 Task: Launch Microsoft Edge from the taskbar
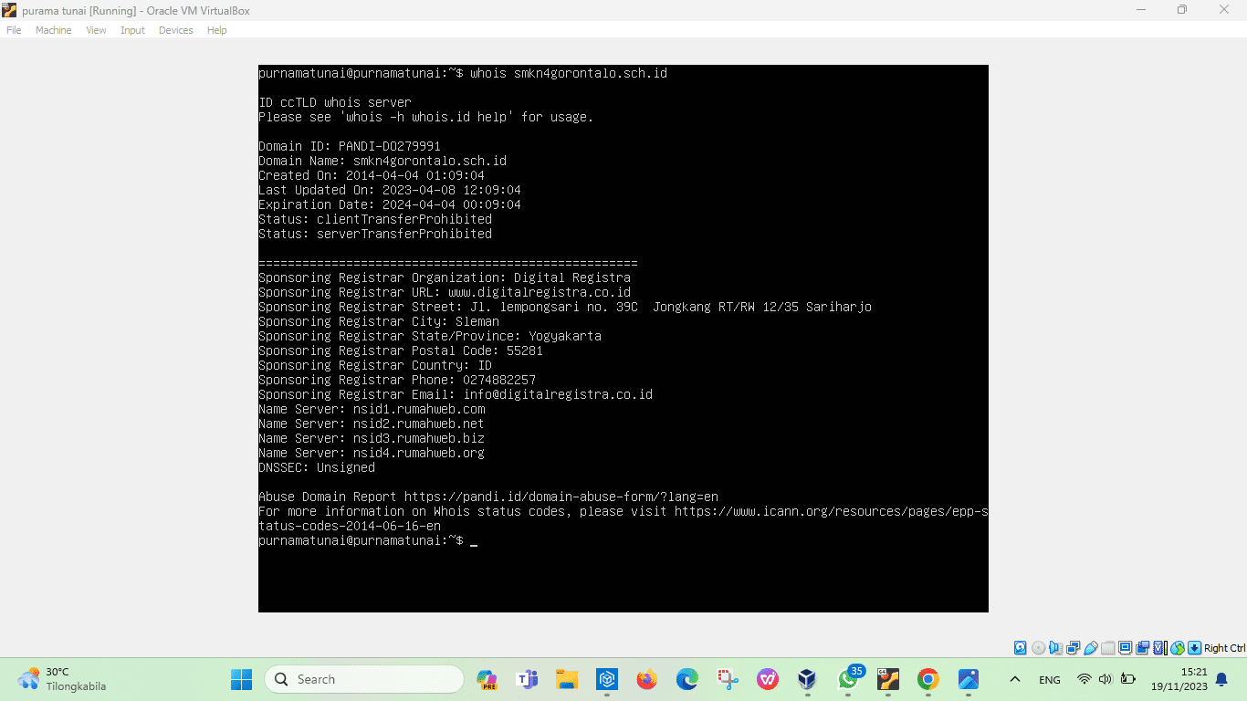point(687,679)
